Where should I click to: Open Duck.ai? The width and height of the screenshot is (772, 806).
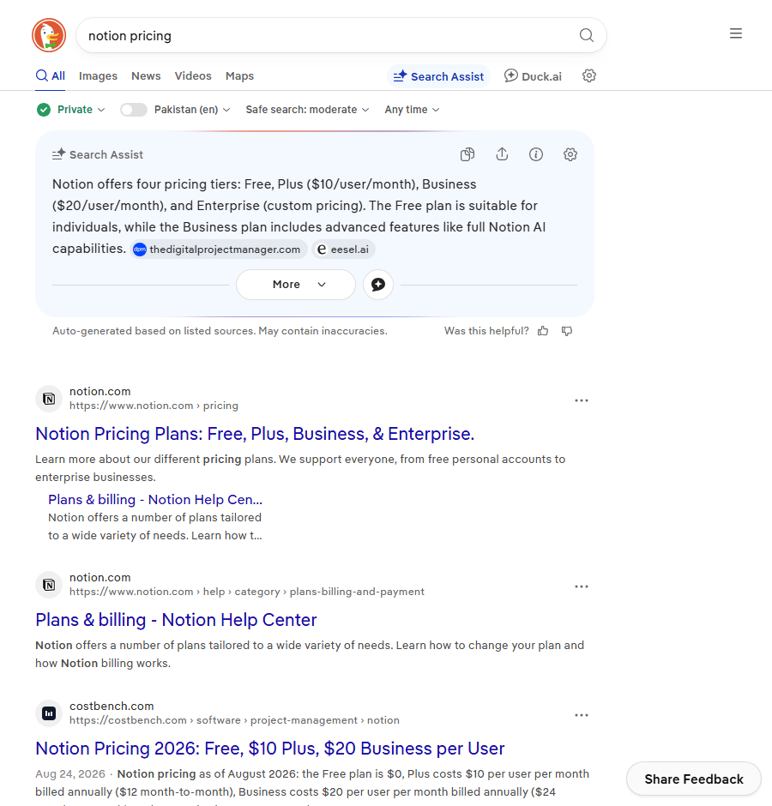click(x=533, y=76)
